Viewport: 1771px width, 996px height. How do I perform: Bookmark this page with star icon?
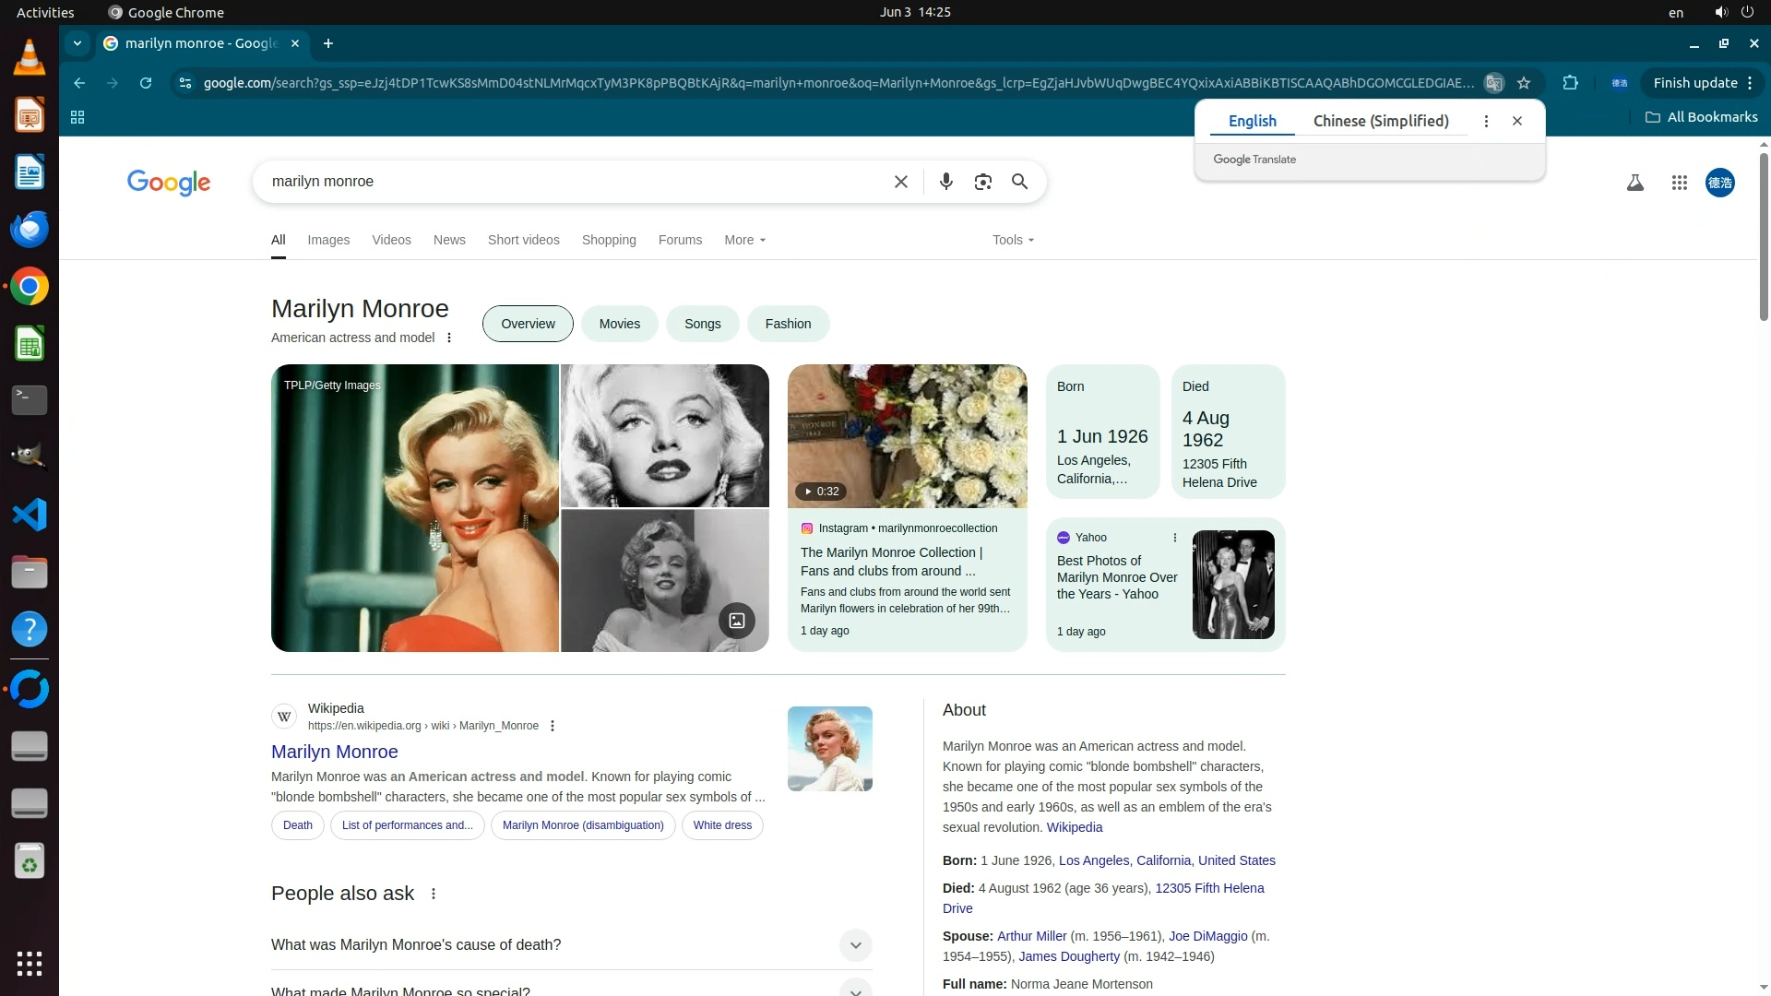pyautogui.click(x=1524, y=83)
